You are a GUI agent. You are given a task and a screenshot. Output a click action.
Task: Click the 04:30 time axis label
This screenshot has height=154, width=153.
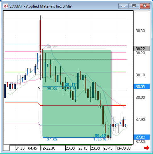20,148
